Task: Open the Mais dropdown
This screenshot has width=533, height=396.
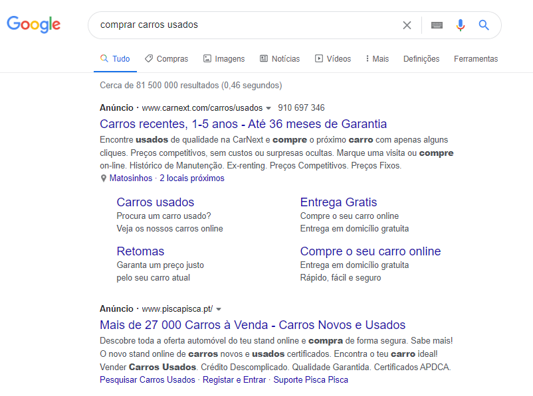Action: [x=377, y=58]
